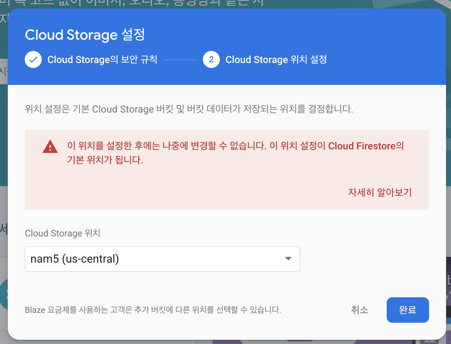Click the connector line between the steps
Viewport: 451px width, 344px height.
[180, 59]
